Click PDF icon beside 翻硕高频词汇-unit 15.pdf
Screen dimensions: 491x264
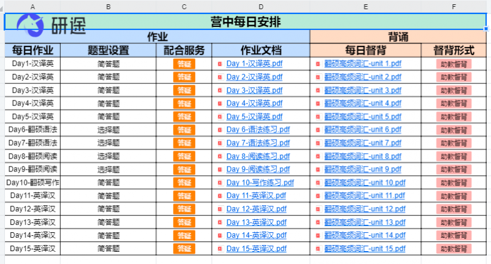pyautogui.click(x=318, y=249)
